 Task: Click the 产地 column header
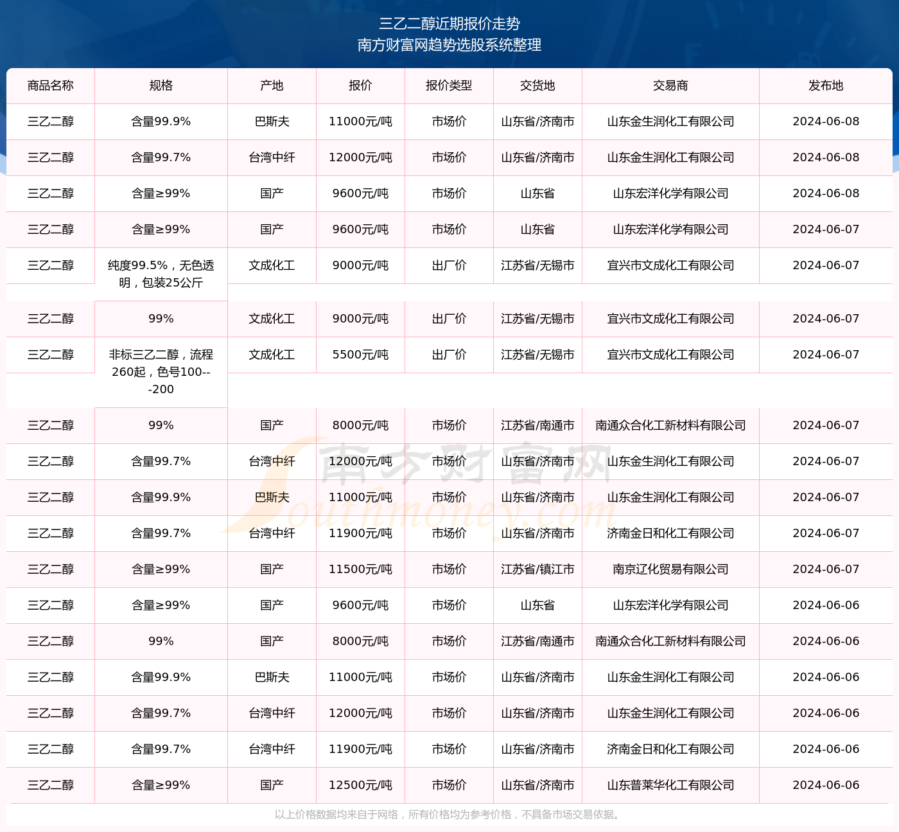(272, 85)
